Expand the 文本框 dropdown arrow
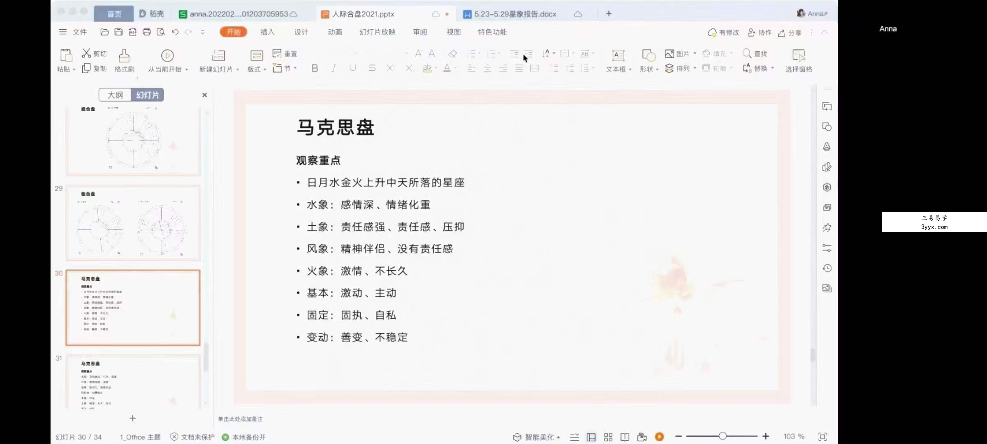987x444 pixels. pos(630,69)
